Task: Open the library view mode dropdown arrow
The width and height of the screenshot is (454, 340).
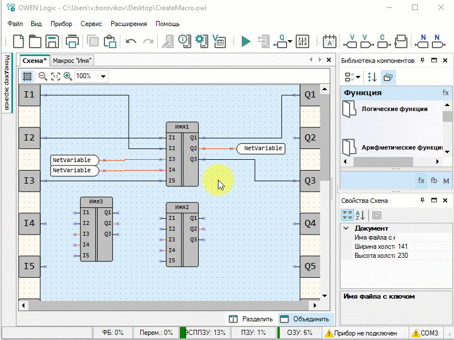Action: click(x=359, y=76)
